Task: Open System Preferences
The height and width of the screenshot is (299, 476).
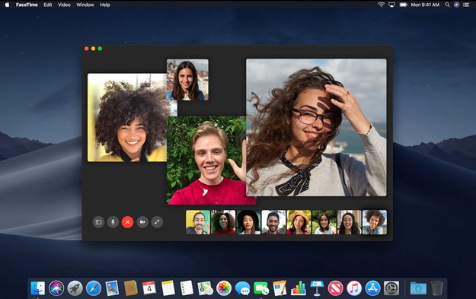Action: [x=391, y=288]
